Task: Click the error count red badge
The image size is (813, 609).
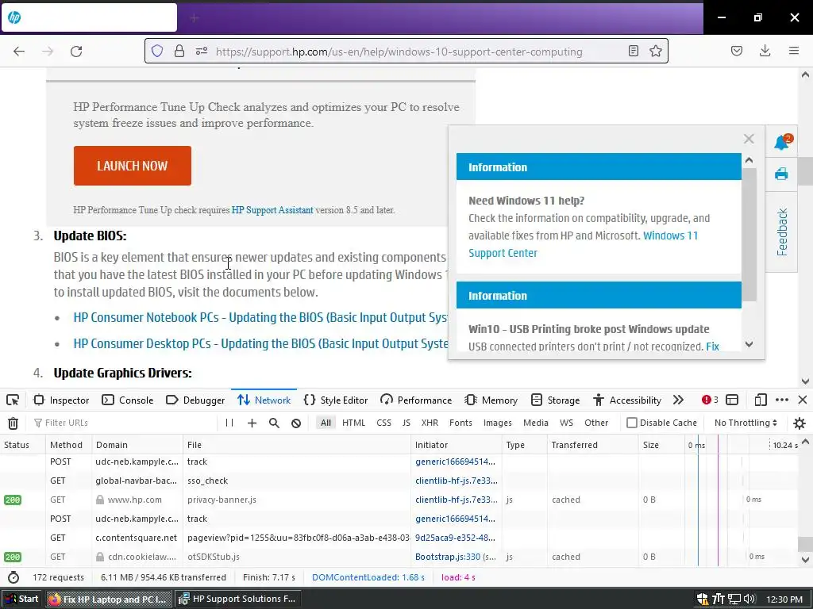Action: (710, 400)
